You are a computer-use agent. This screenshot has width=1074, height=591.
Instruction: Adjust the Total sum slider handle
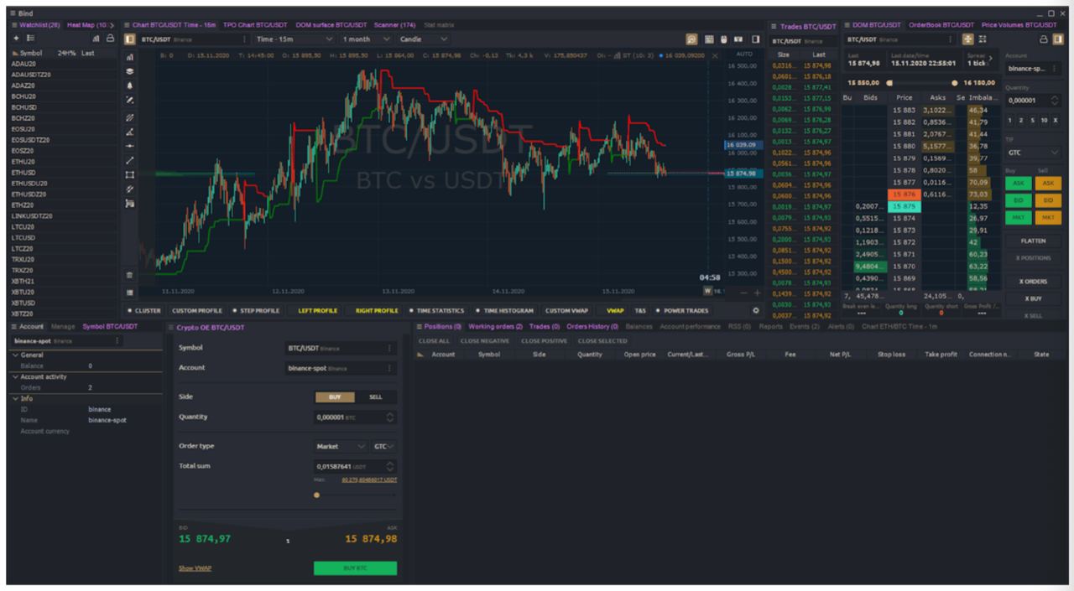(316, 495)
